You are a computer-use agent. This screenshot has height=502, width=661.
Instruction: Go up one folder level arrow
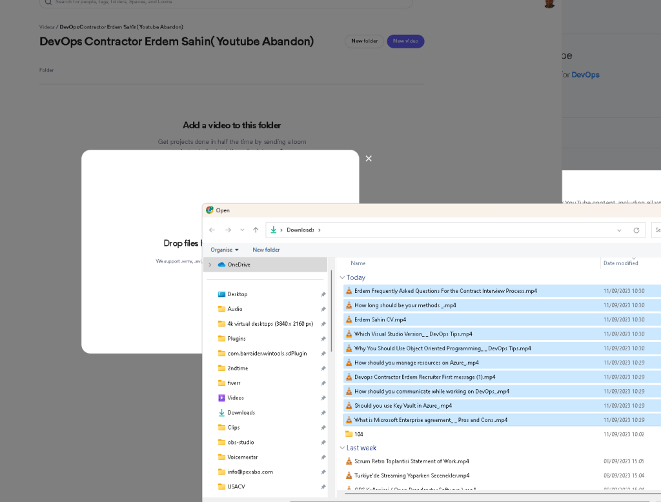[x=256, y=230]
